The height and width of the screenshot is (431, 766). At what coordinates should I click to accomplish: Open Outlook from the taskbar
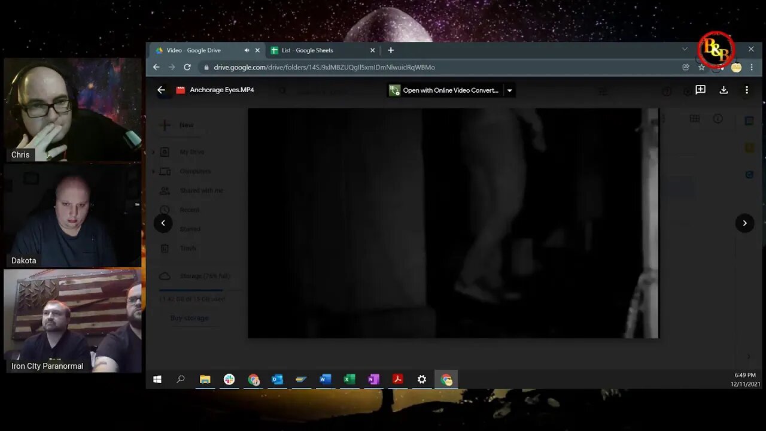(277, 379)
